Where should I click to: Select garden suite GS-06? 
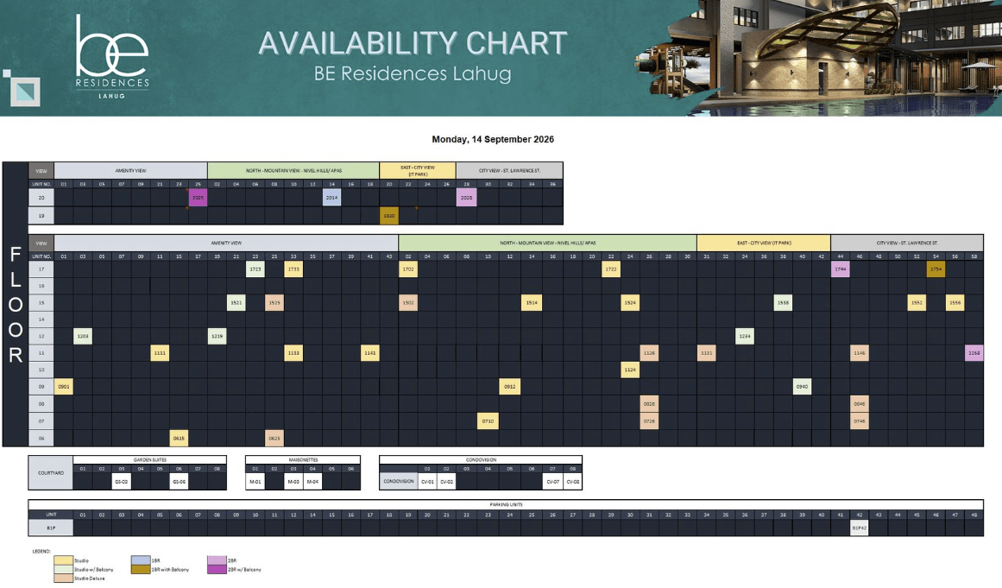[179, 481]
